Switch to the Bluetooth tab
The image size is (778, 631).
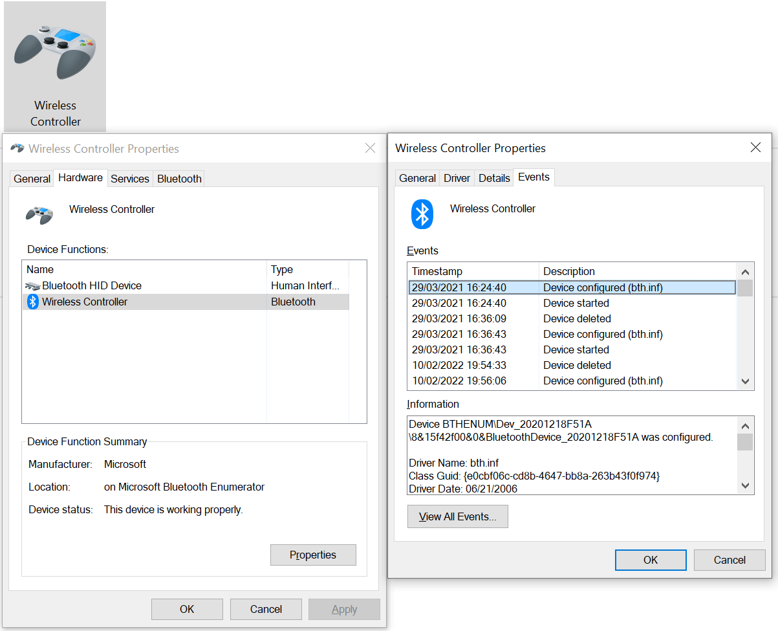tap(178, 179)
